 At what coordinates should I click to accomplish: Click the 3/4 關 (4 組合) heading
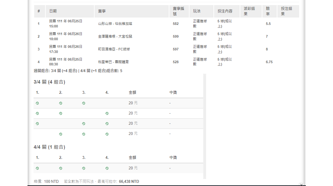point(50,82)
